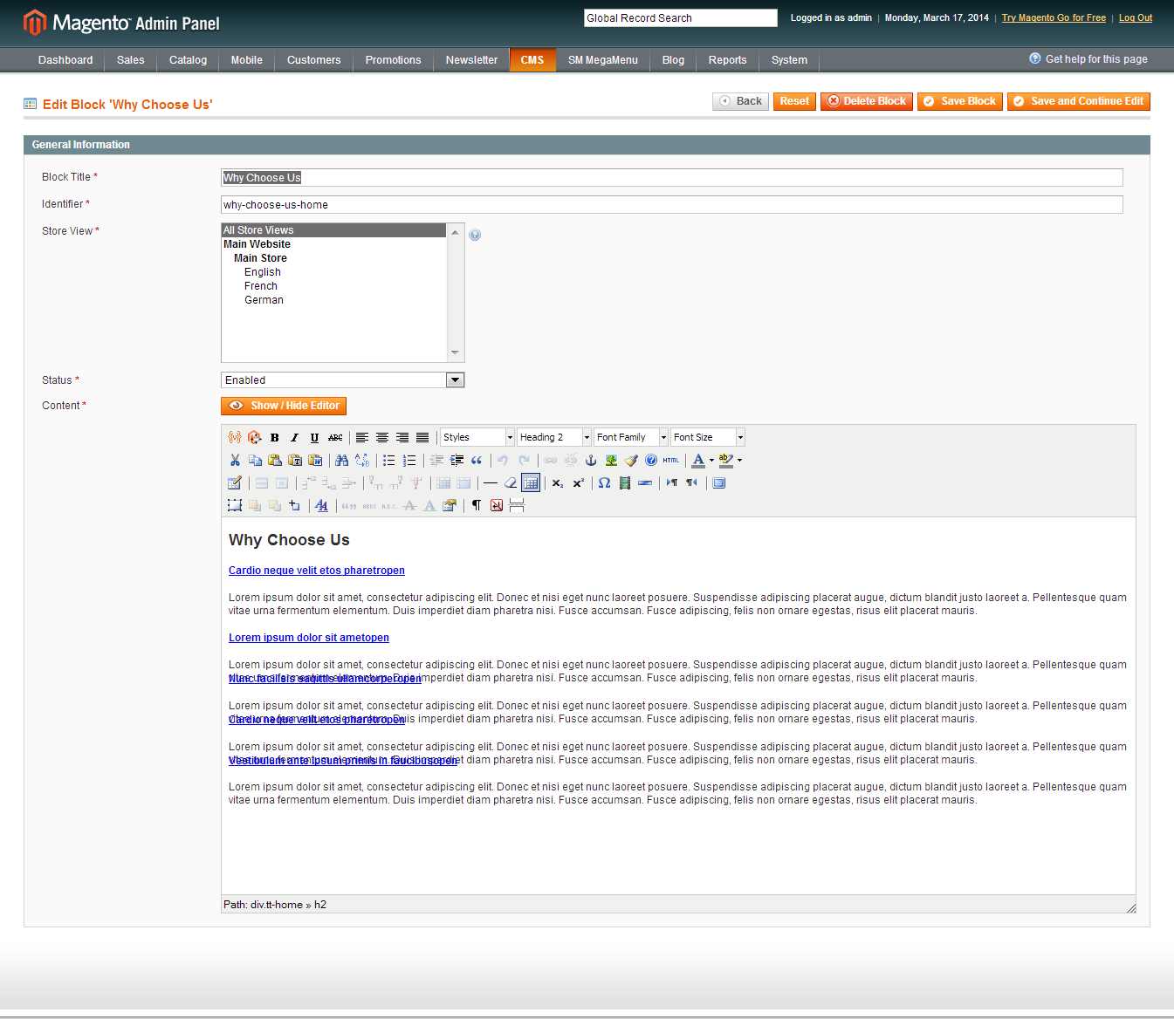This screenshot has width=1174, height=1019.
Task: Insert an image with the picture icon
Action: [x=611, y=461]
